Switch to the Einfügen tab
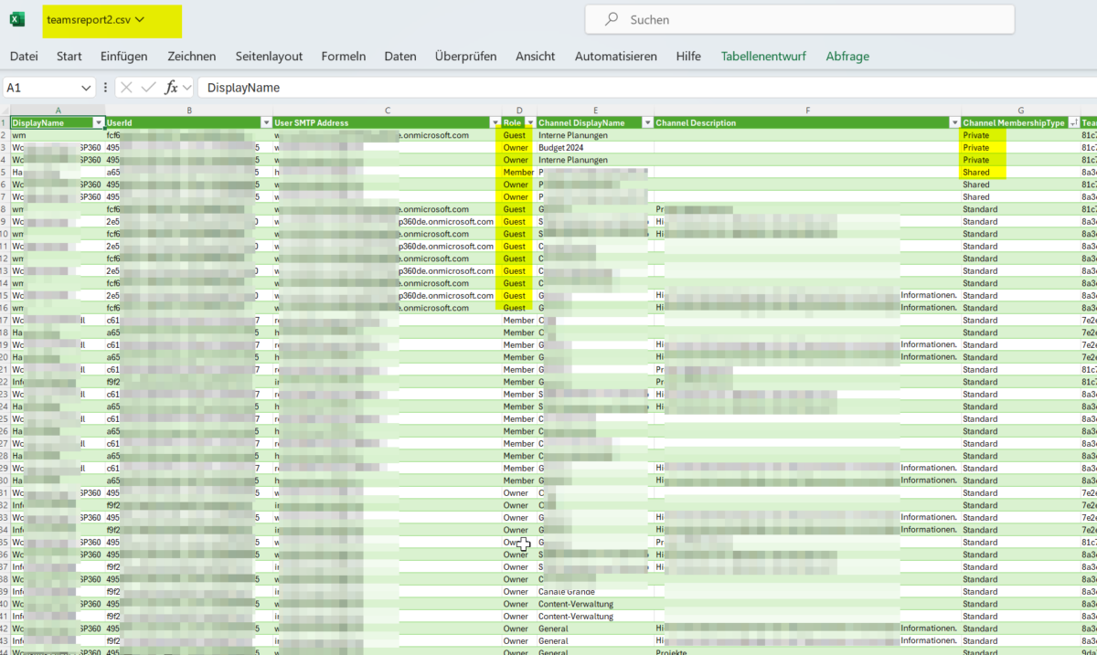Screen dimensions: 1097x655 (x=123, y=56)
